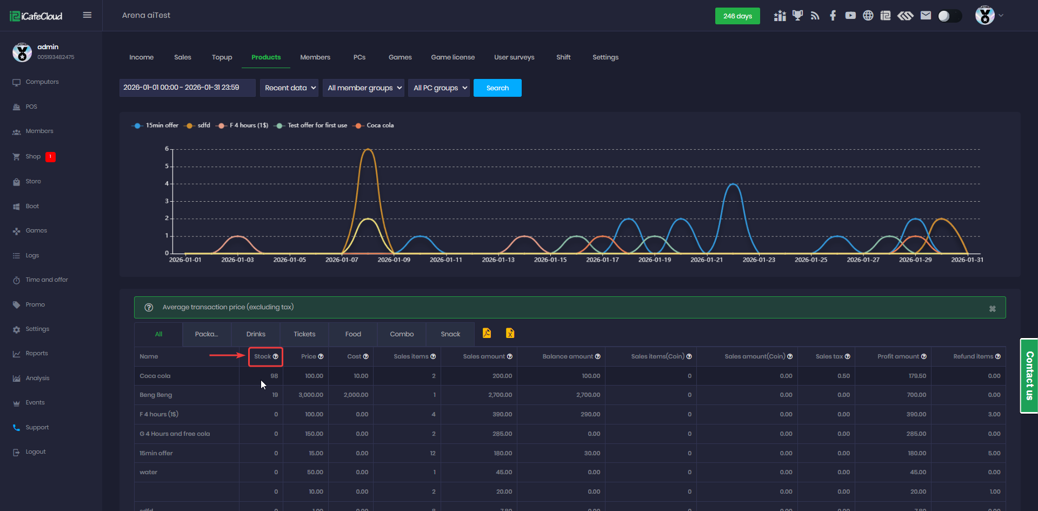Export the products table to Excel
Viewport: 1038px width, 511px height.
click(510, 333)
